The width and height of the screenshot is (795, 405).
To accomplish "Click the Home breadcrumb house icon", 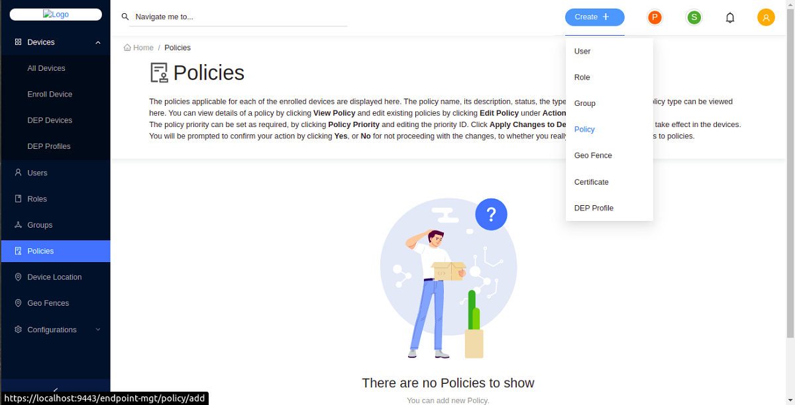I will (127, 48).
